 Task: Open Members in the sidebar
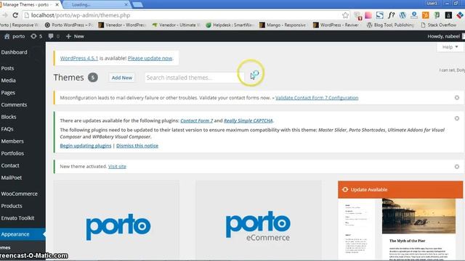[12, 141]
